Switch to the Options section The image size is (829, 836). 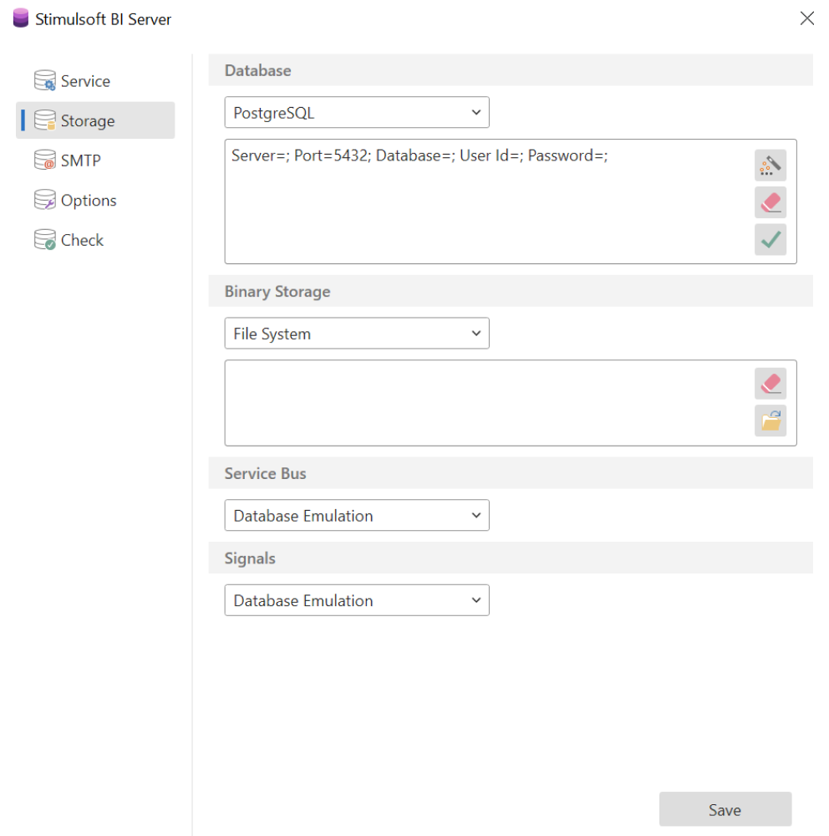pos(88,201)
